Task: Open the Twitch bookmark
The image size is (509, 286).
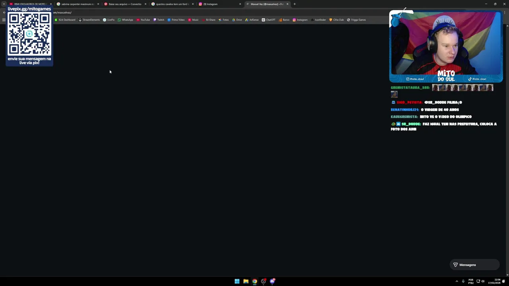Action: click(x=159, y=20)
